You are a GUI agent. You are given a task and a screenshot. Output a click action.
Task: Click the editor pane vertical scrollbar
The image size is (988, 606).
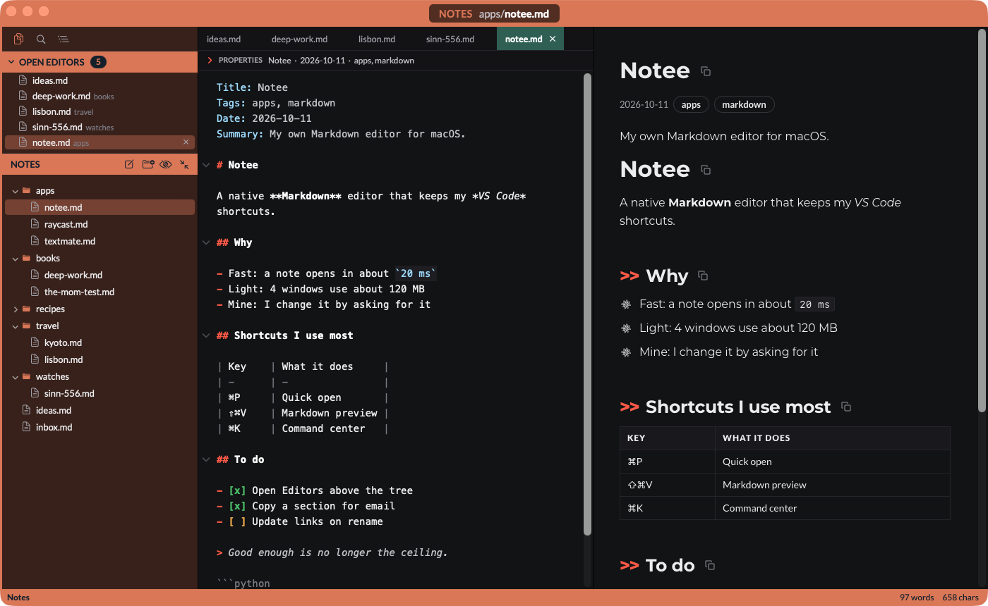click(587, 303)
